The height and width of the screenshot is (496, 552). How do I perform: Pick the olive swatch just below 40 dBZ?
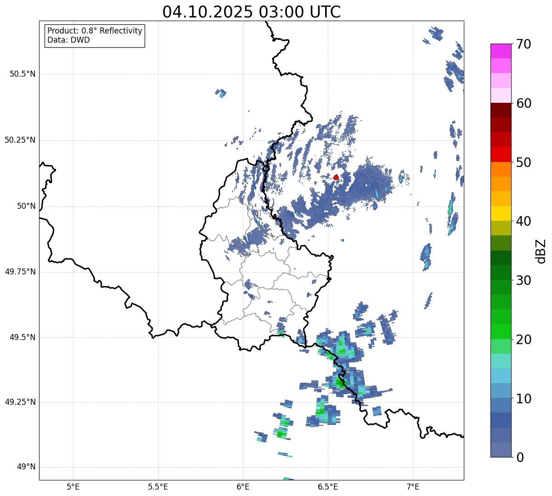(501, 228)
